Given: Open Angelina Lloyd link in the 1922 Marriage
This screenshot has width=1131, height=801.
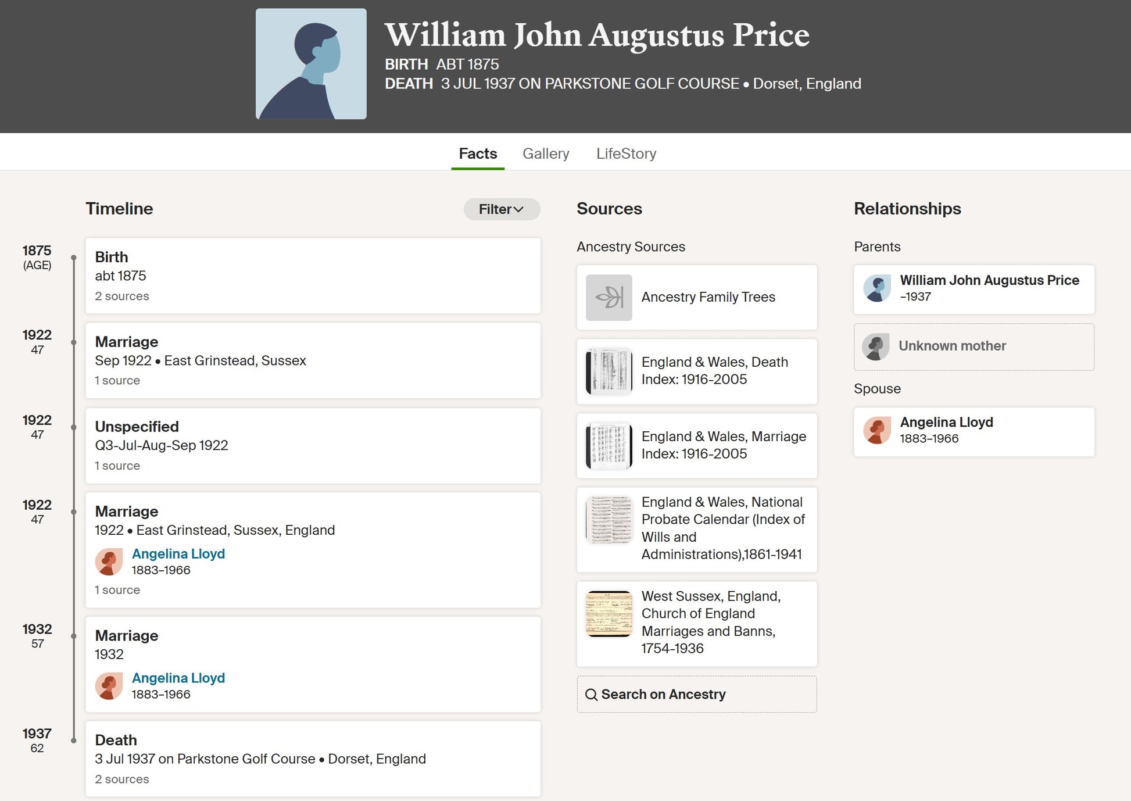Looking at the screenshot, I should pyautogui.click(x=178, y=553).
